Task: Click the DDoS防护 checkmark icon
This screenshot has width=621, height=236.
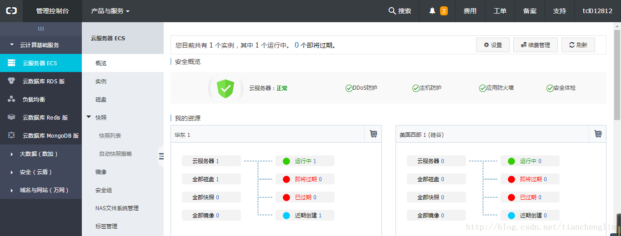Action: (x=349, y=88)
